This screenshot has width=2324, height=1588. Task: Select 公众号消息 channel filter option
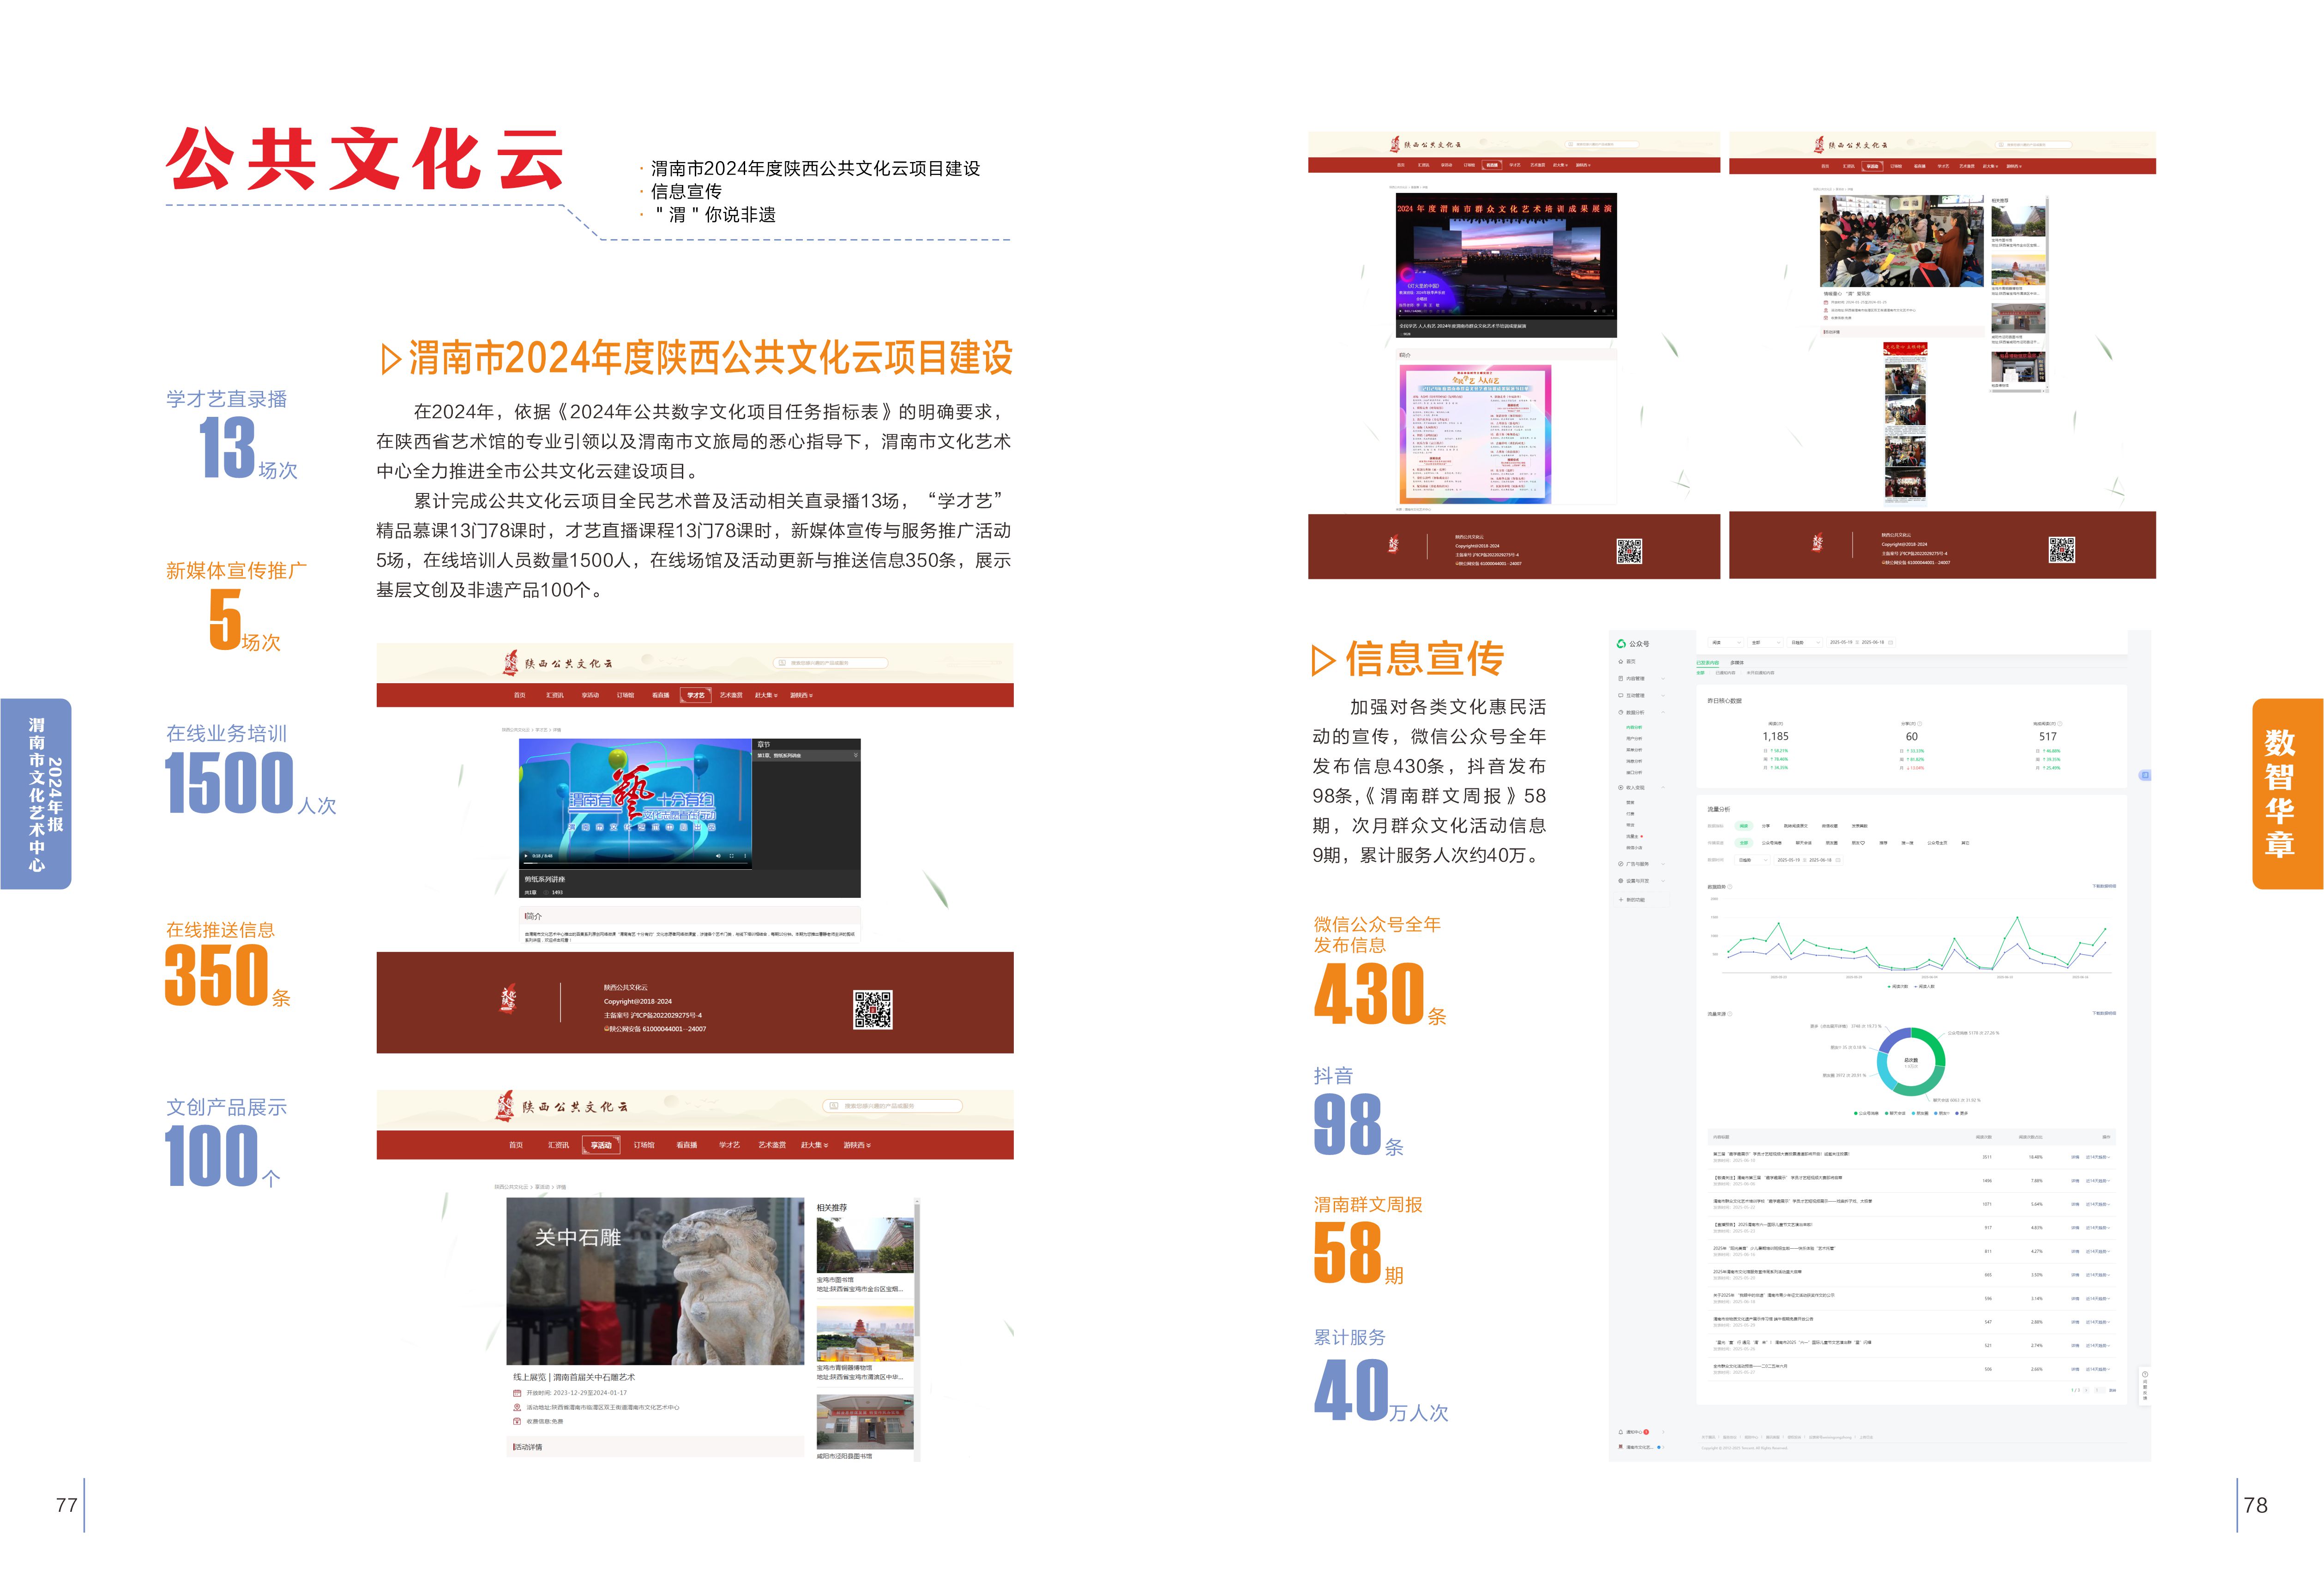point(1772,843)
